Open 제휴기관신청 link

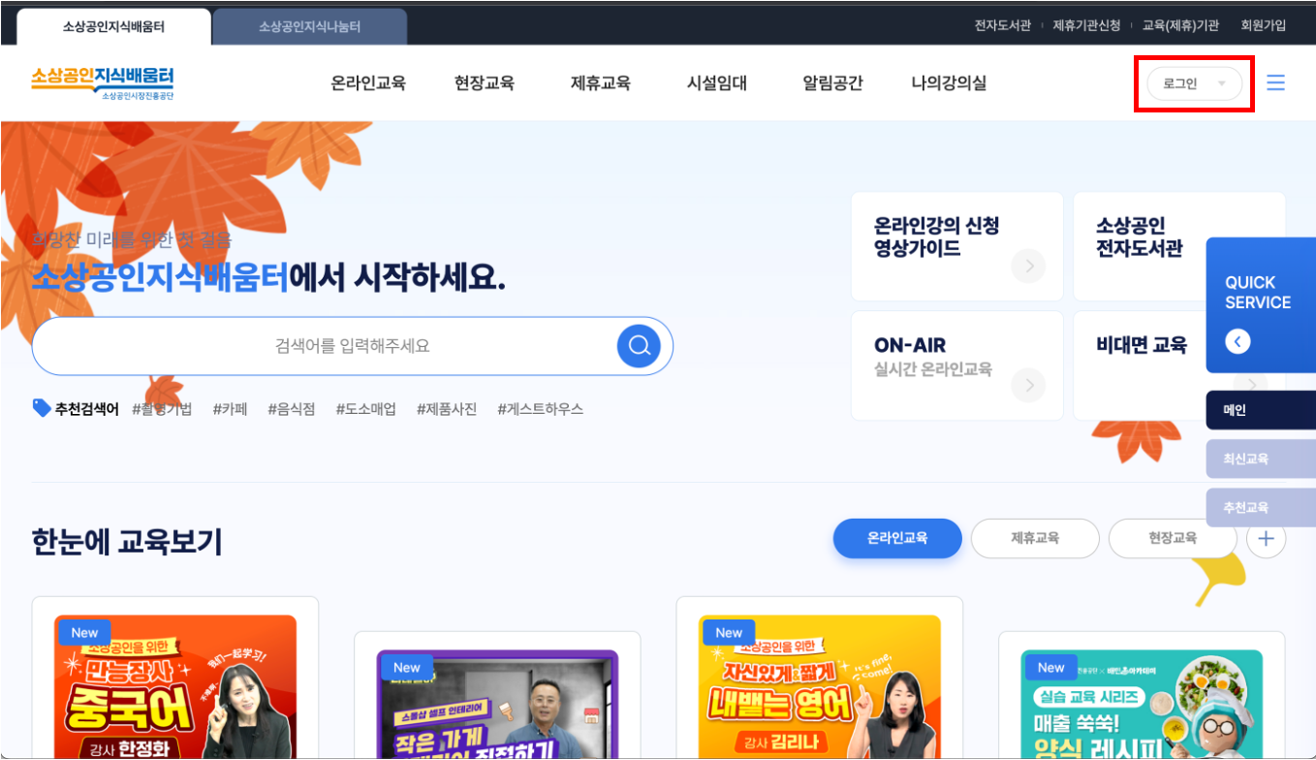tap(1086, 26)
